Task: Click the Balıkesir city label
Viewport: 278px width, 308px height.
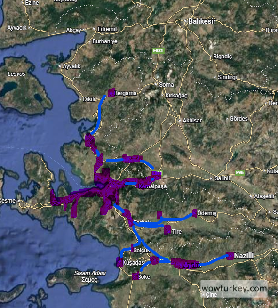Action: pos(202,21)
